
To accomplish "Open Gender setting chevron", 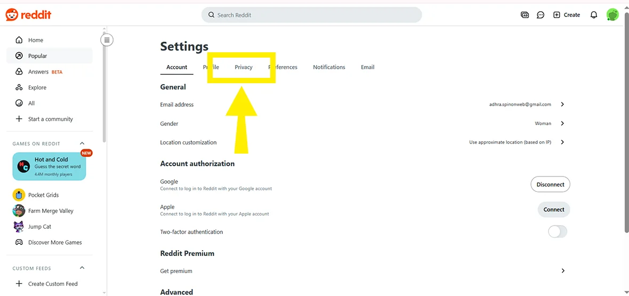I will point(562,123).
